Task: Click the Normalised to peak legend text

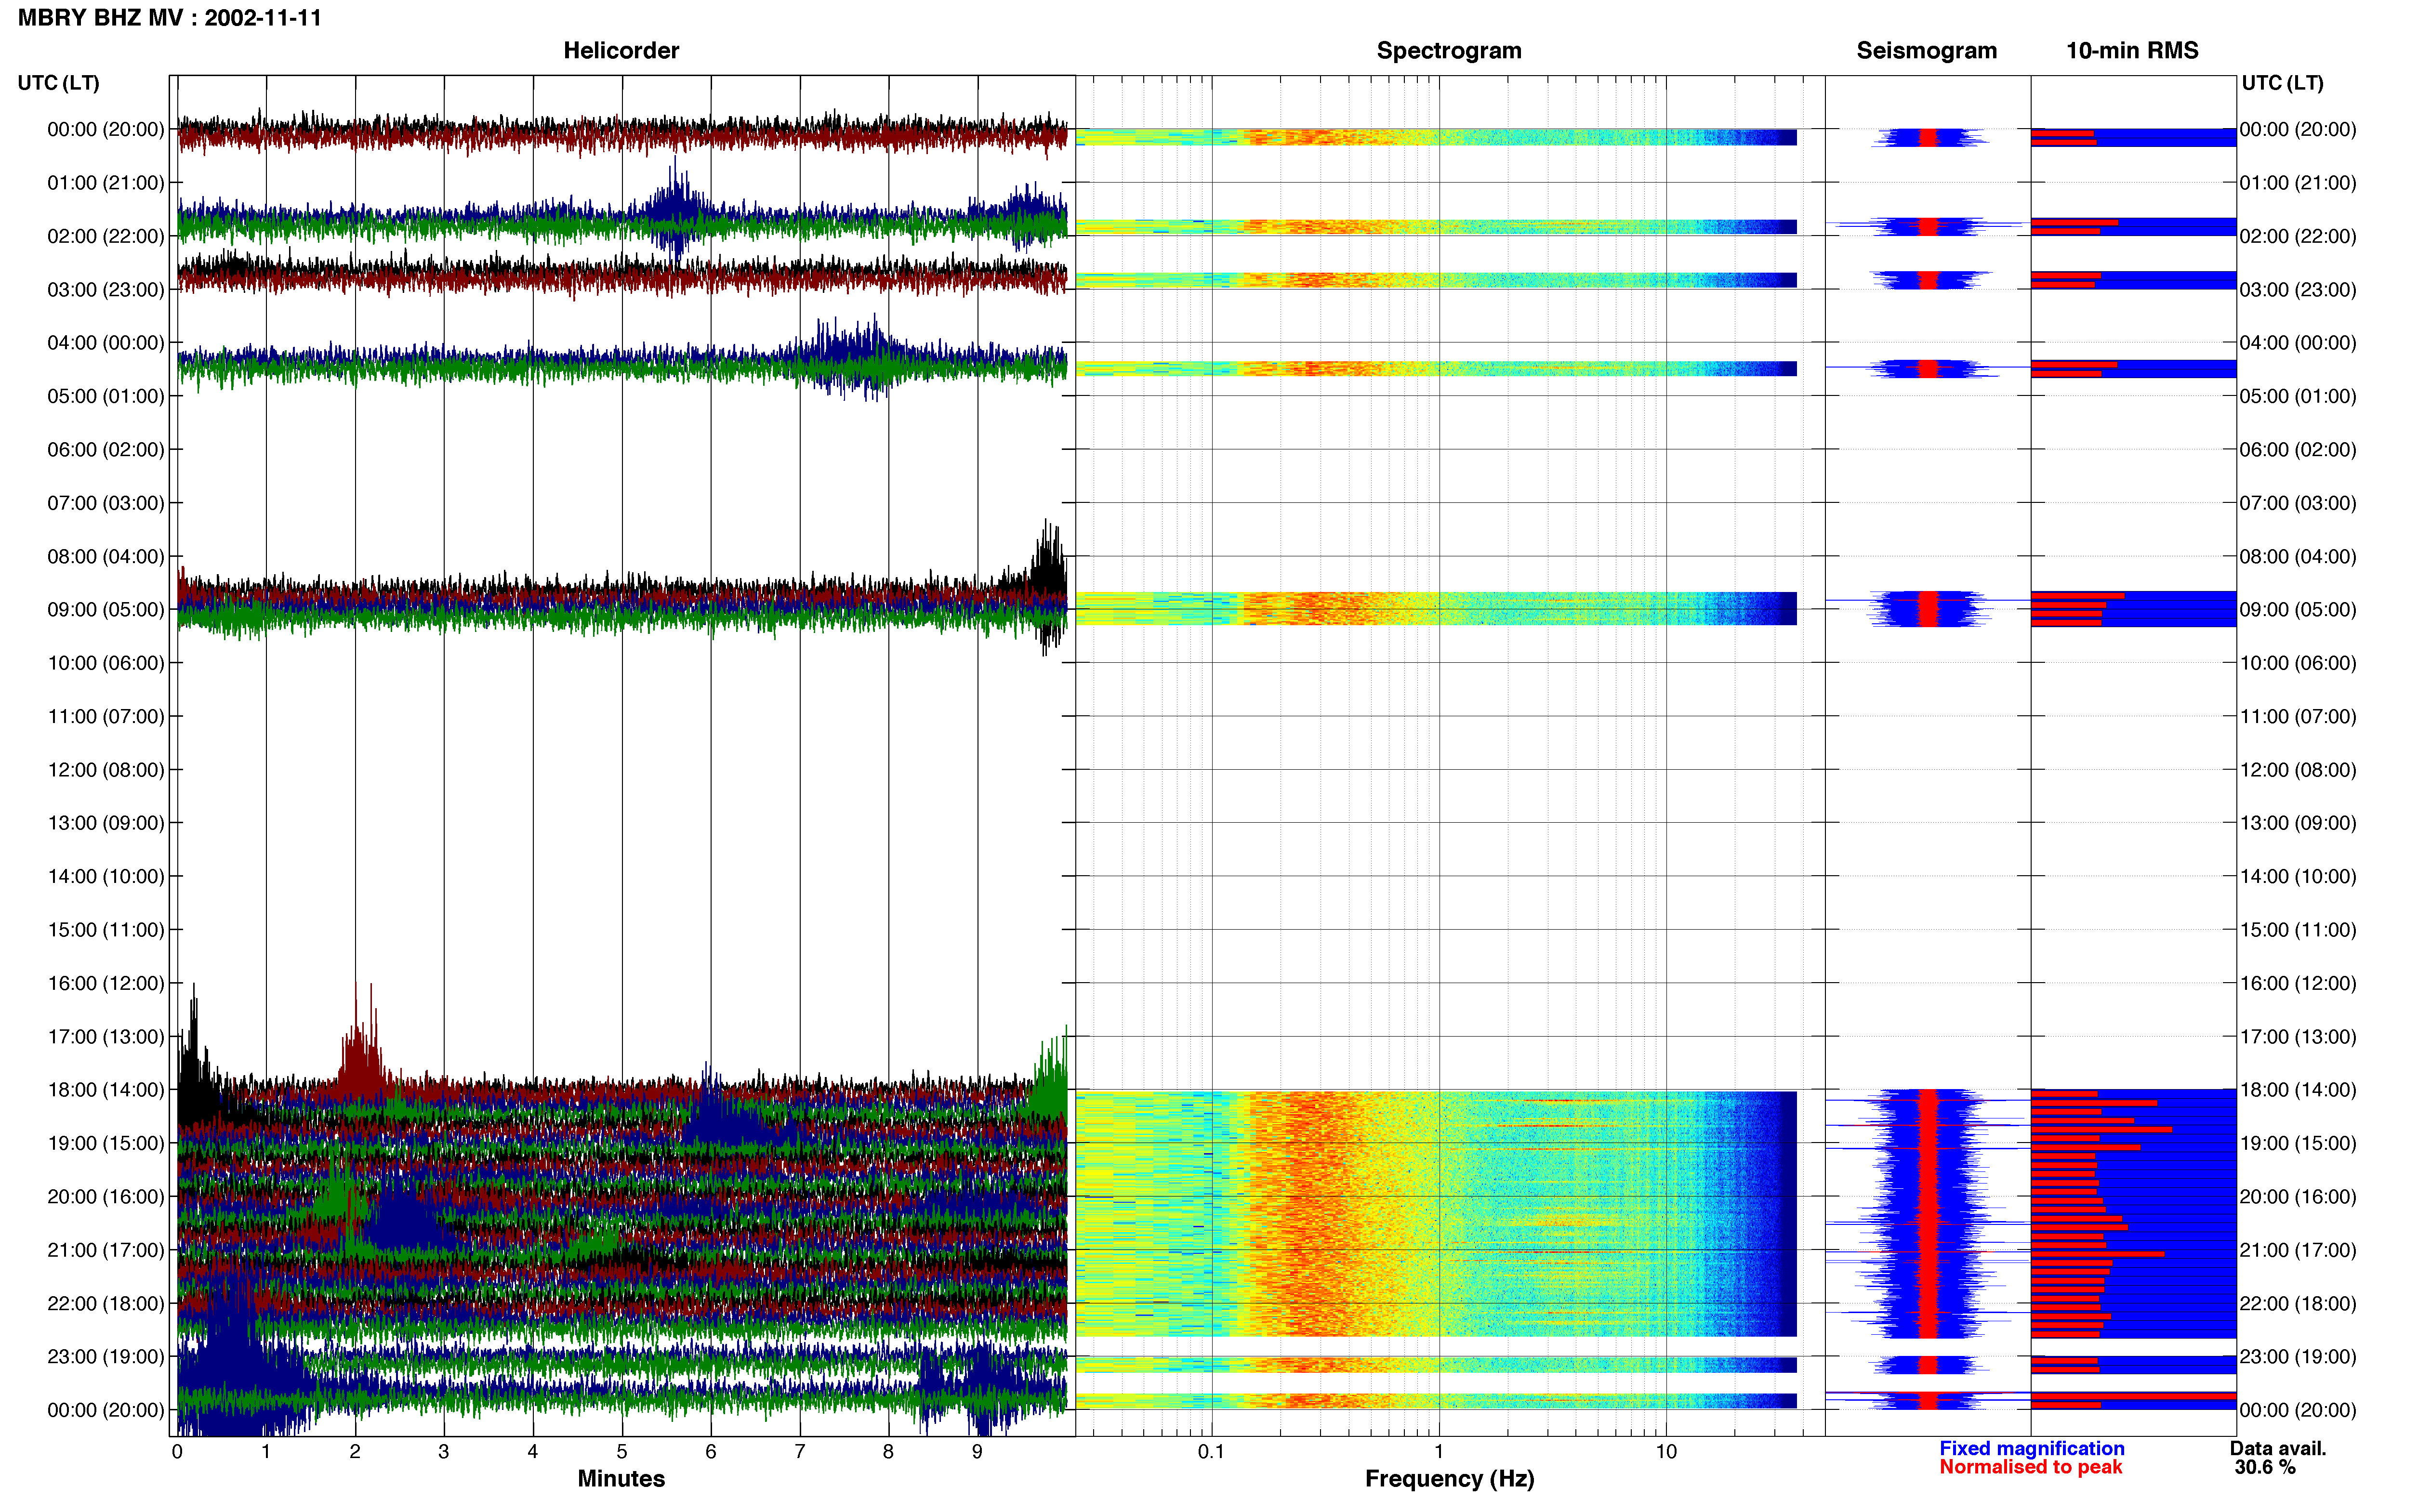Action: coord(2030,1467)
